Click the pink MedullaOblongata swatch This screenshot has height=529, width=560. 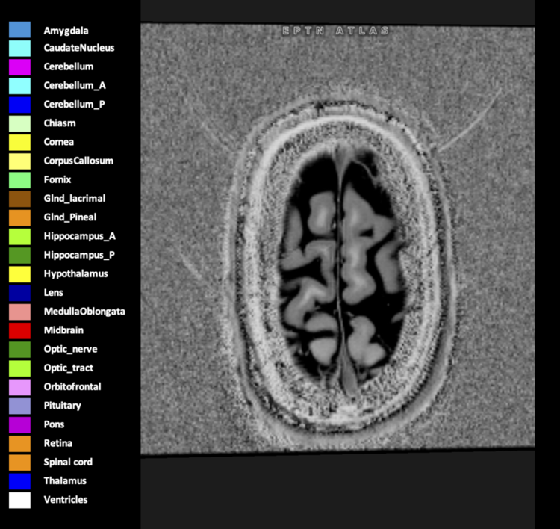[x=19, y=312]
